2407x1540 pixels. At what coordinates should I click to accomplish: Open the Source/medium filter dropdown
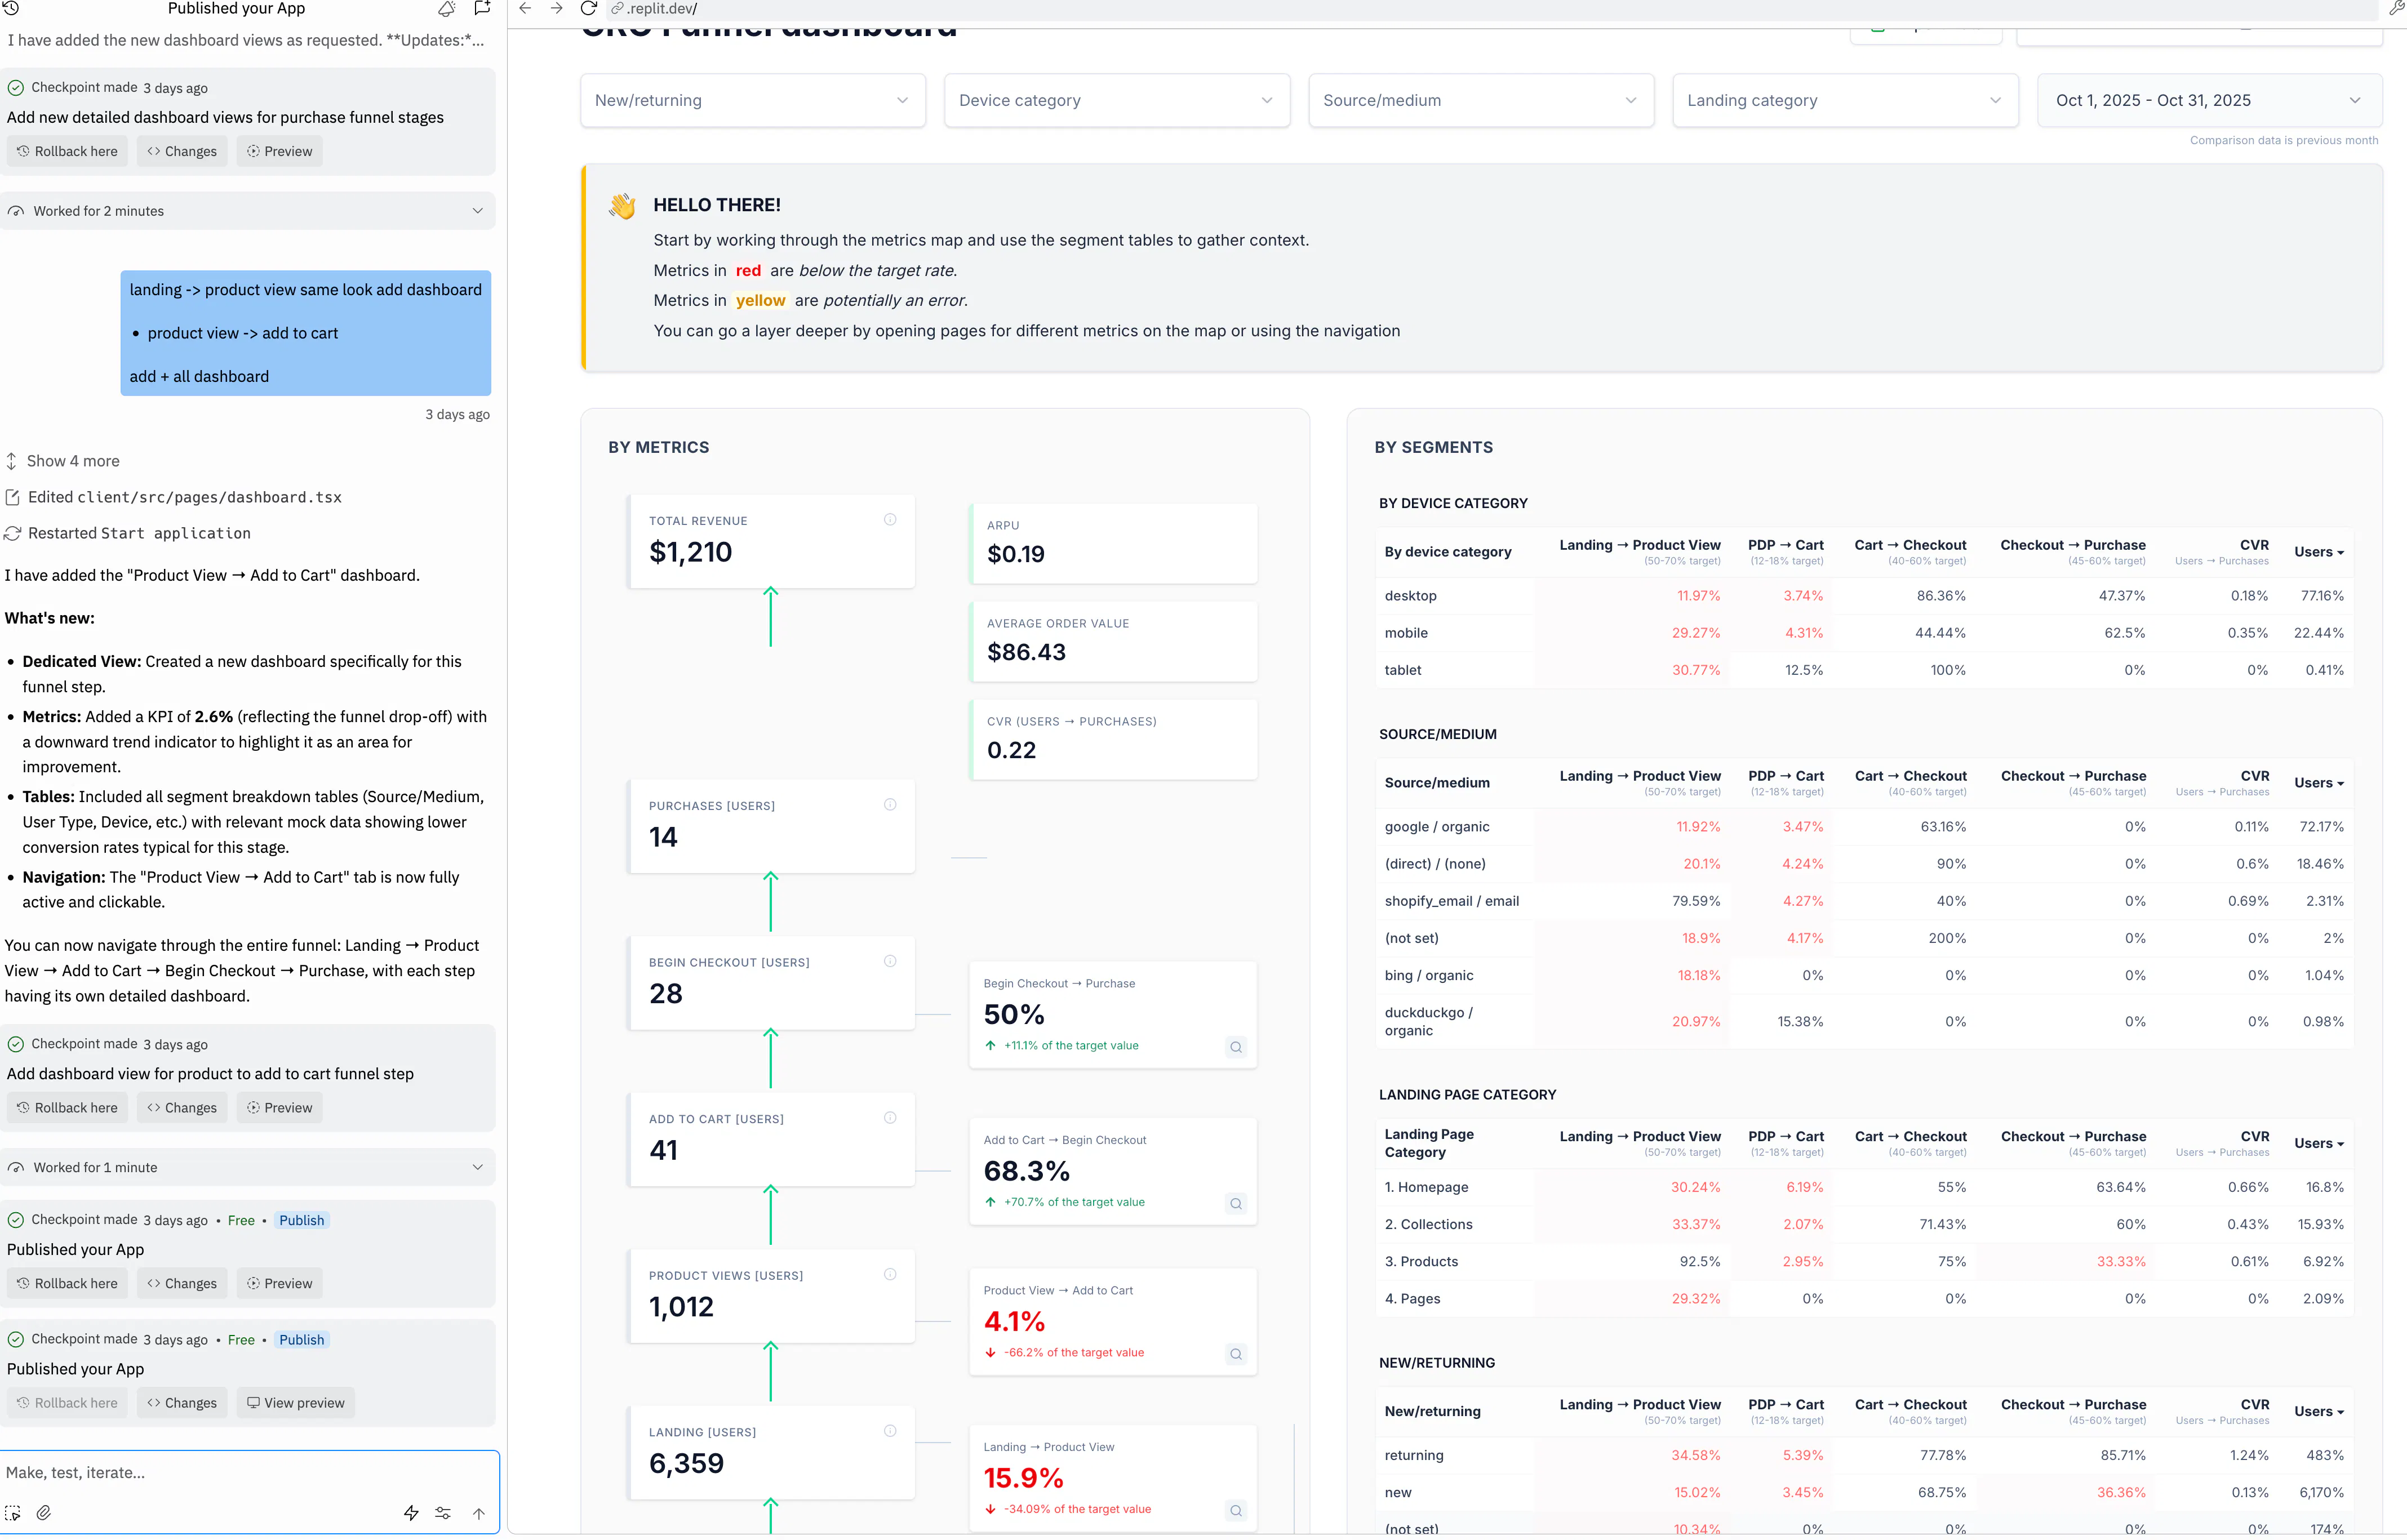1481,100
